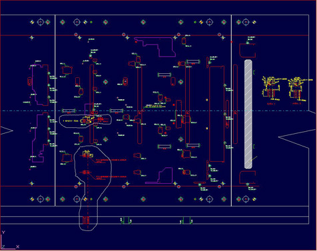Click red rounded bracket shape below gray bar
The width and height of the screenshot is (317, 251).
click(x=247, y=177)
